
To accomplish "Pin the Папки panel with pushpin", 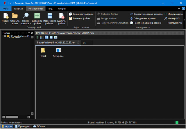I will point(29,33).
